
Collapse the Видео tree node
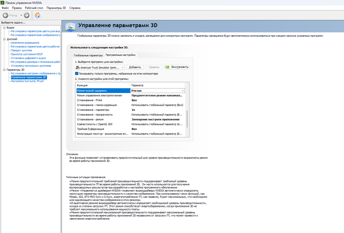4,27
